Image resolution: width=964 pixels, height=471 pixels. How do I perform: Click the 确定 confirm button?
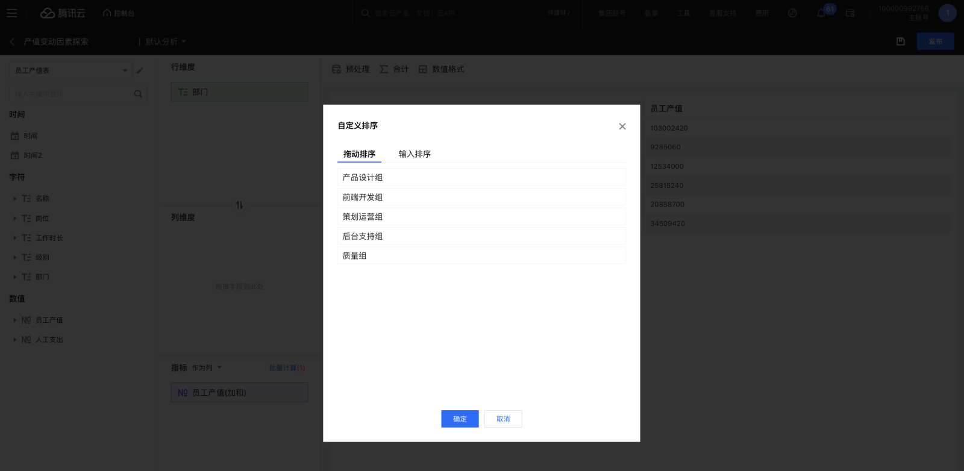coord(460,419)
